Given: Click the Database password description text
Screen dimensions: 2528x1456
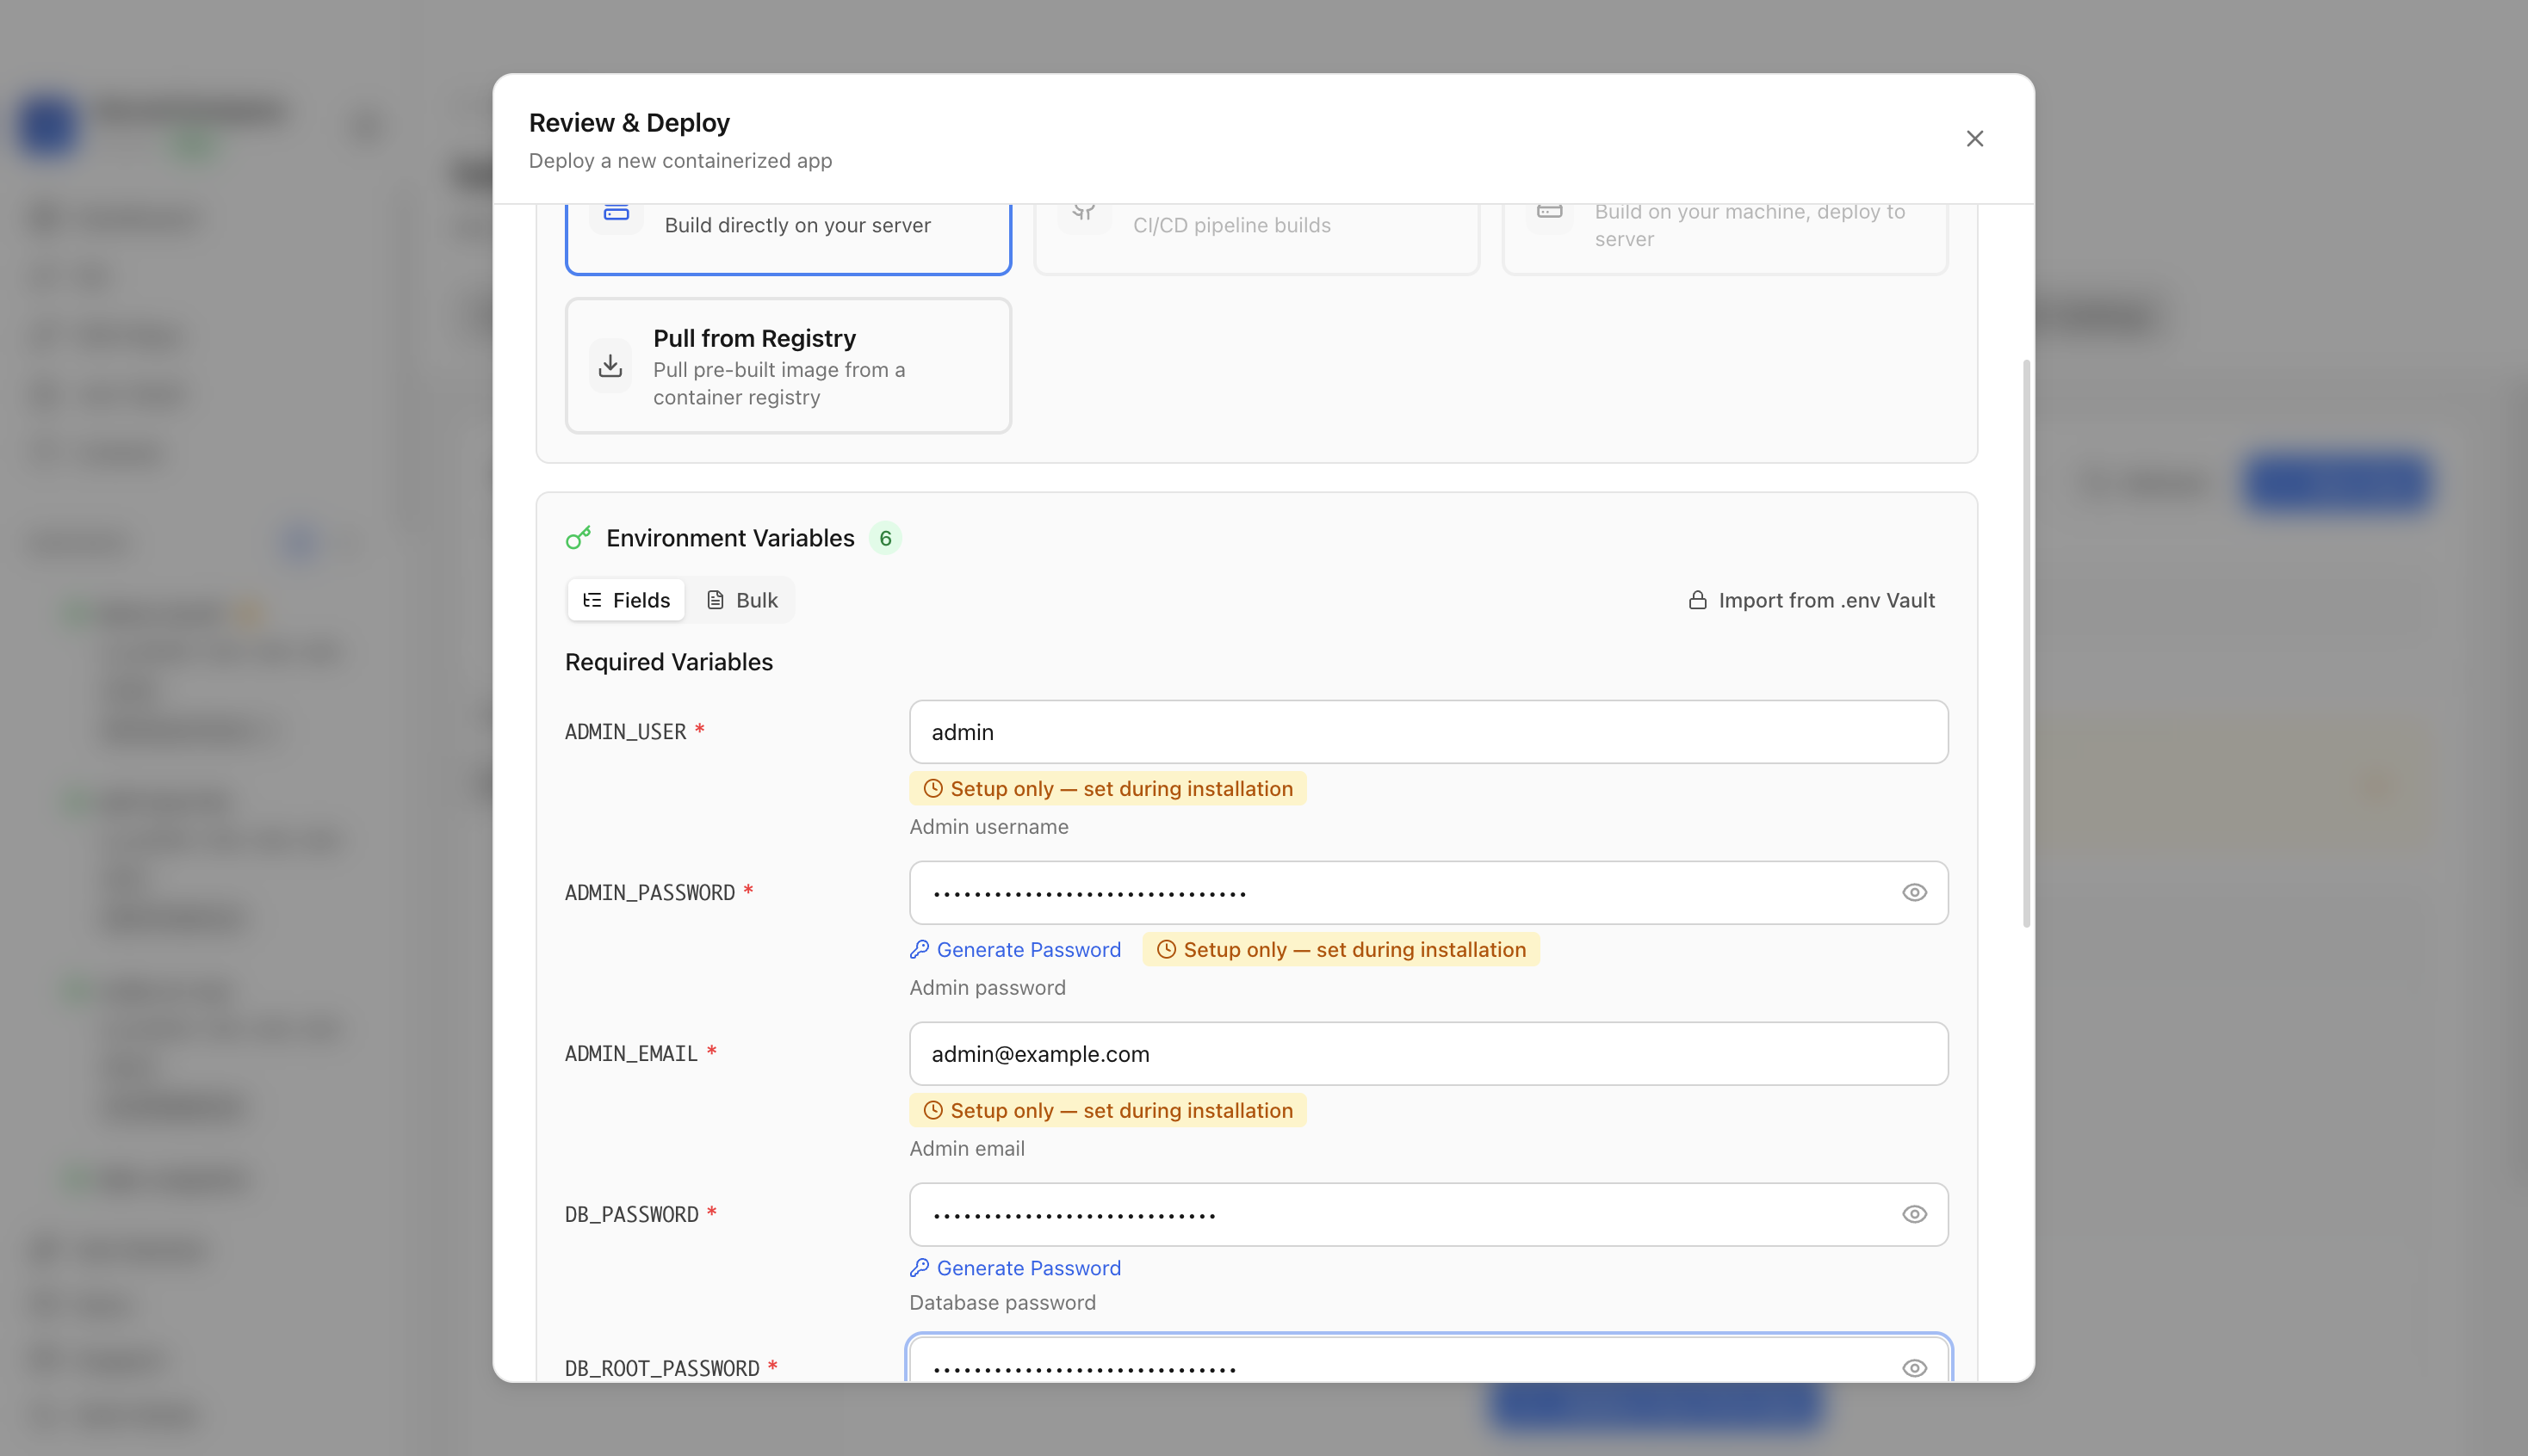Looking at the screenshot, I should tap(1002, 1303).
